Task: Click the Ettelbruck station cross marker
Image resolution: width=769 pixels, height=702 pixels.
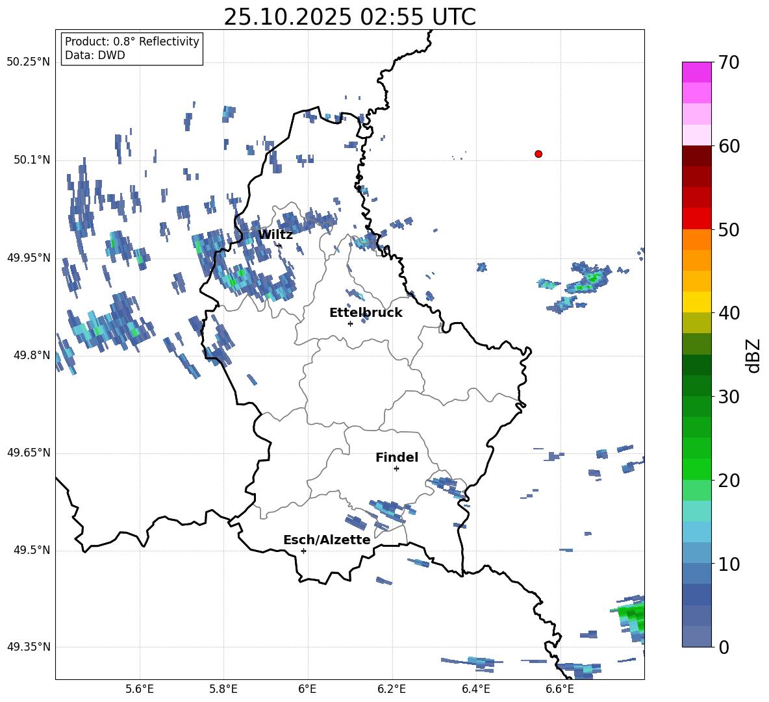Action: coord(350,323)
